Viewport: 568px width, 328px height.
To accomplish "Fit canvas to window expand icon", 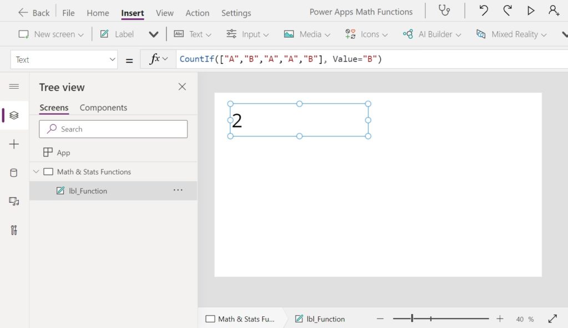I will [x=552, y=319].
